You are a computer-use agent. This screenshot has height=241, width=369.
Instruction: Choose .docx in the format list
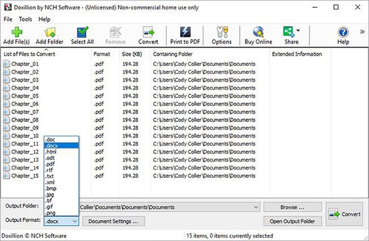point(61,146)
